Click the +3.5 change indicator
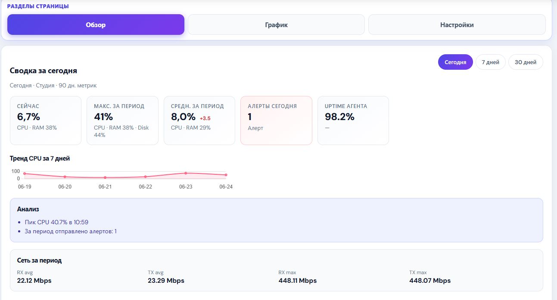The height and width of the screenshot is (300, 557). [205, 118]
